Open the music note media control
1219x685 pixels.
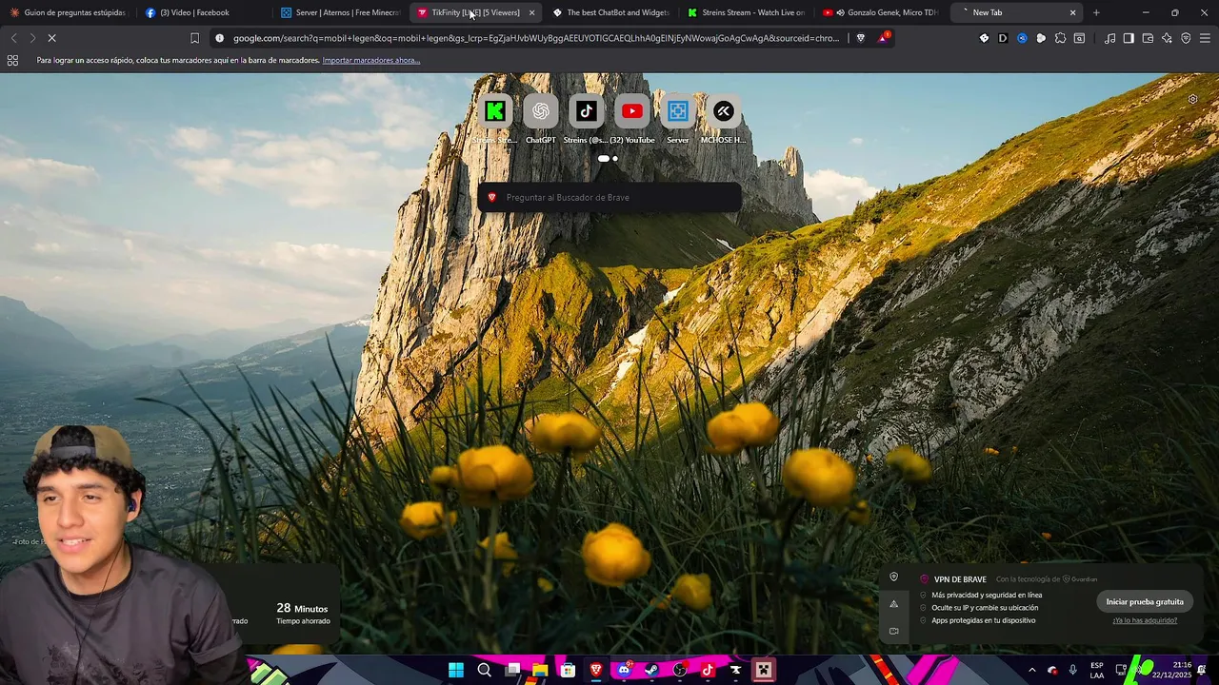click(1109, 38)
